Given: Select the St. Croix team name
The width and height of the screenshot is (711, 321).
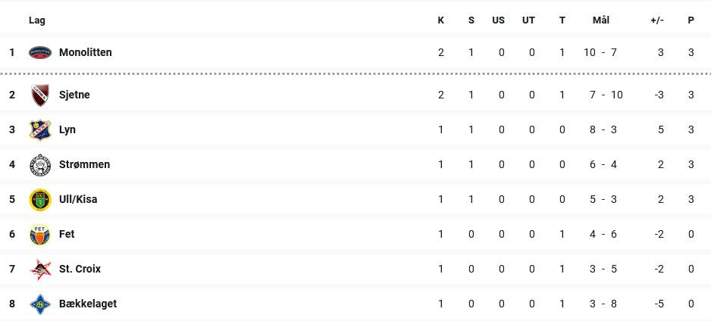Looking at the screenshot, I should [x=80, y=269].
